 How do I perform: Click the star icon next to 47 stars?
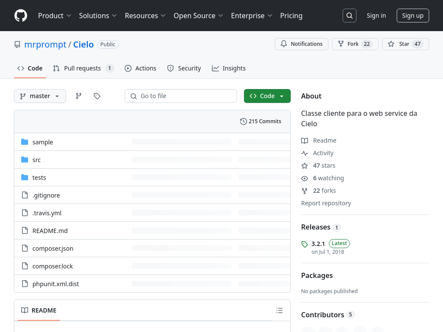[305, 166]
